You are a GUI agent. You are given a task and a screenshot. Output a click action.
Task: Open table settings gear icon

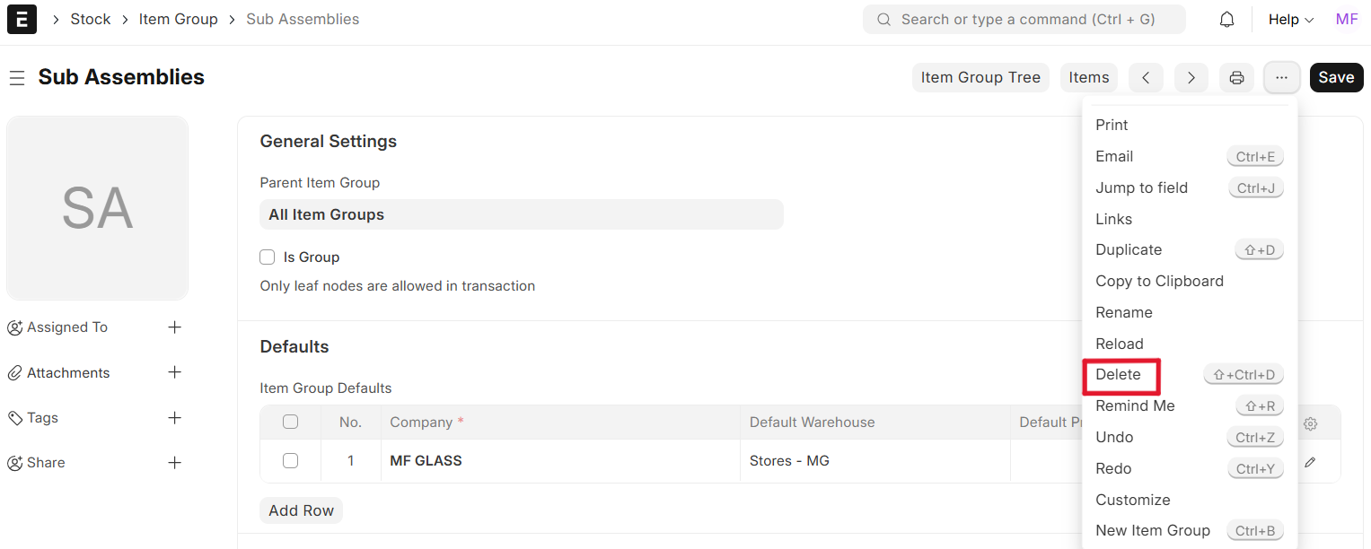point(1310,423)
